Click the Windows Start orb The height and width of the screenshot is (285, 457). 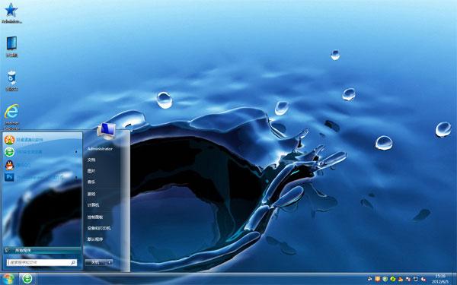tap(8, 279)
